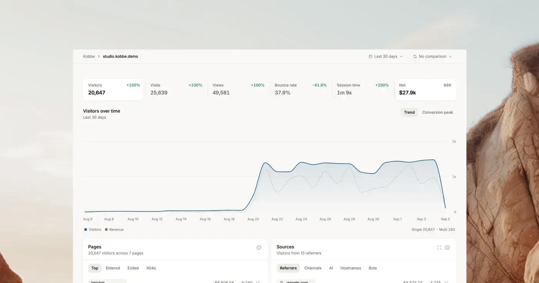Click the 666 value in Net card
The width and height of the screenshot is (539, 283).
(x=447, y=85)
